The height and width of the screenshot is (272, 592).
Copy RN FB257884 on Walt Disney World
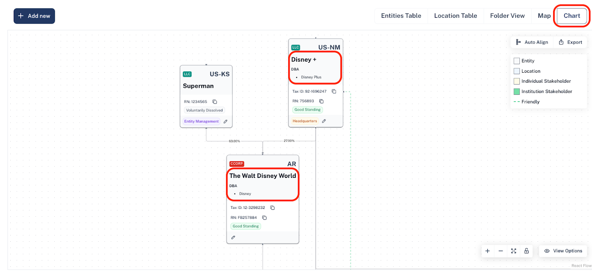264,218
